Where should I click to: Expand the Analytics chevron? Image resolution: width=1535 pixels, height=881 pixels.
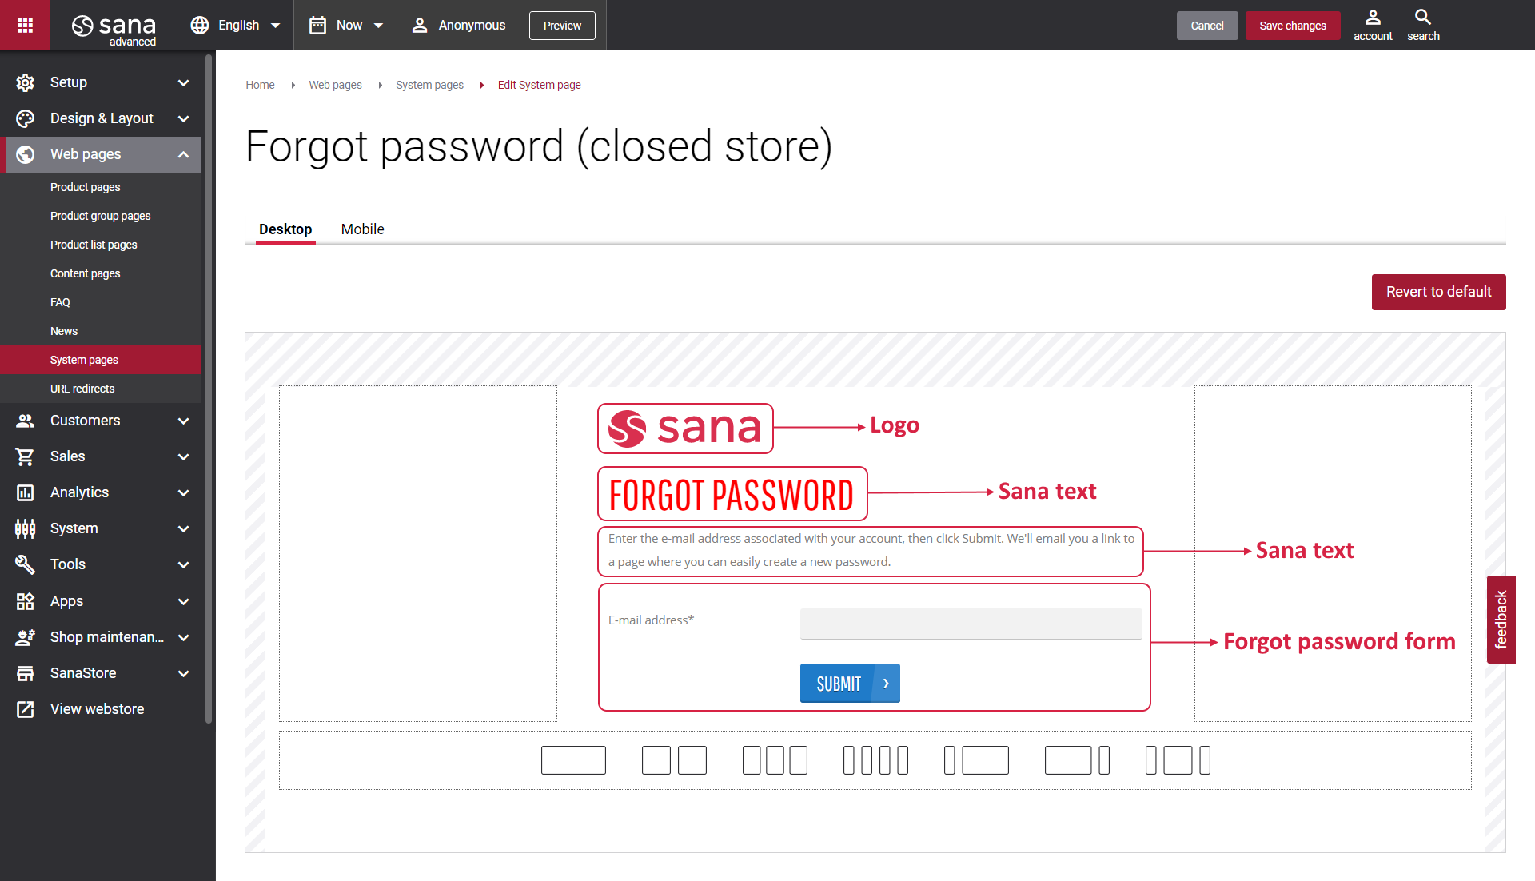point(183,492)
